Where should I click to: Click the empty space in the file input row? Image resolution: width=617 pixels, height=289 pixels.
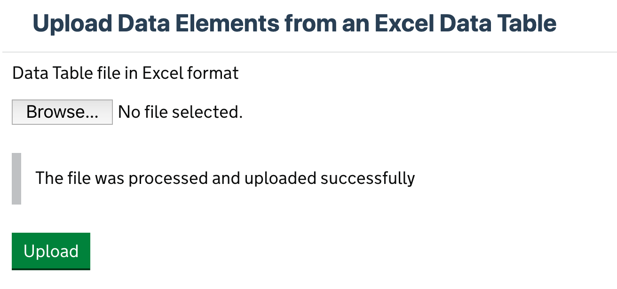[282, 112]
